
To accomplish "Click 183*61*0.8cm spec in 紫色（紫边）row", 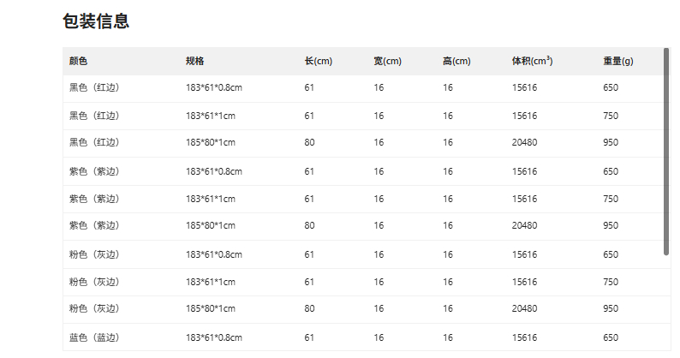I will (x=214, y=171).
